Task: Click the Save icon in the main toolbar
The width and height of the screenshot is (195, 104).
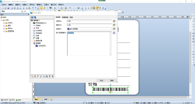Action: point(8,8)
